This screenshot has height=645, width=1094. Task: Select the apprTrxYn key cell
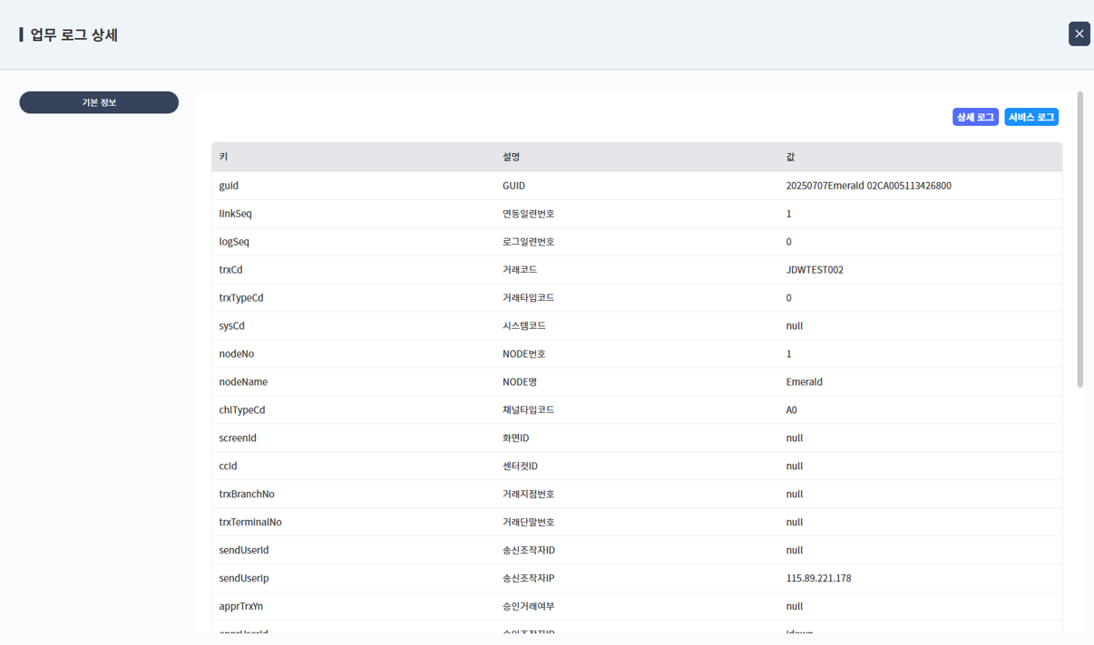coord(241,607)
